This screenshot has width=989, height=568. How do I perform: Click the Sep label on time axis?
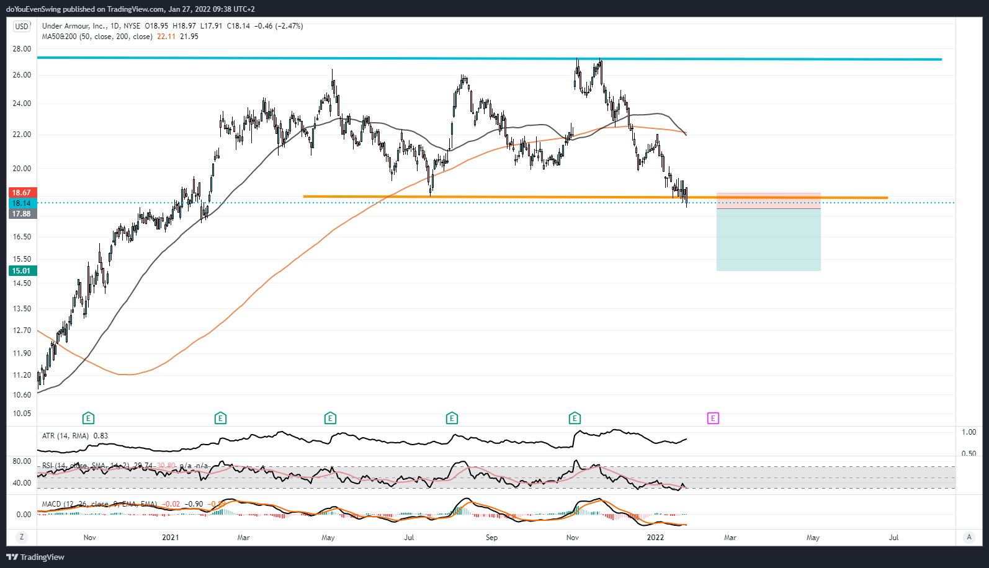(x=492, y=538)
